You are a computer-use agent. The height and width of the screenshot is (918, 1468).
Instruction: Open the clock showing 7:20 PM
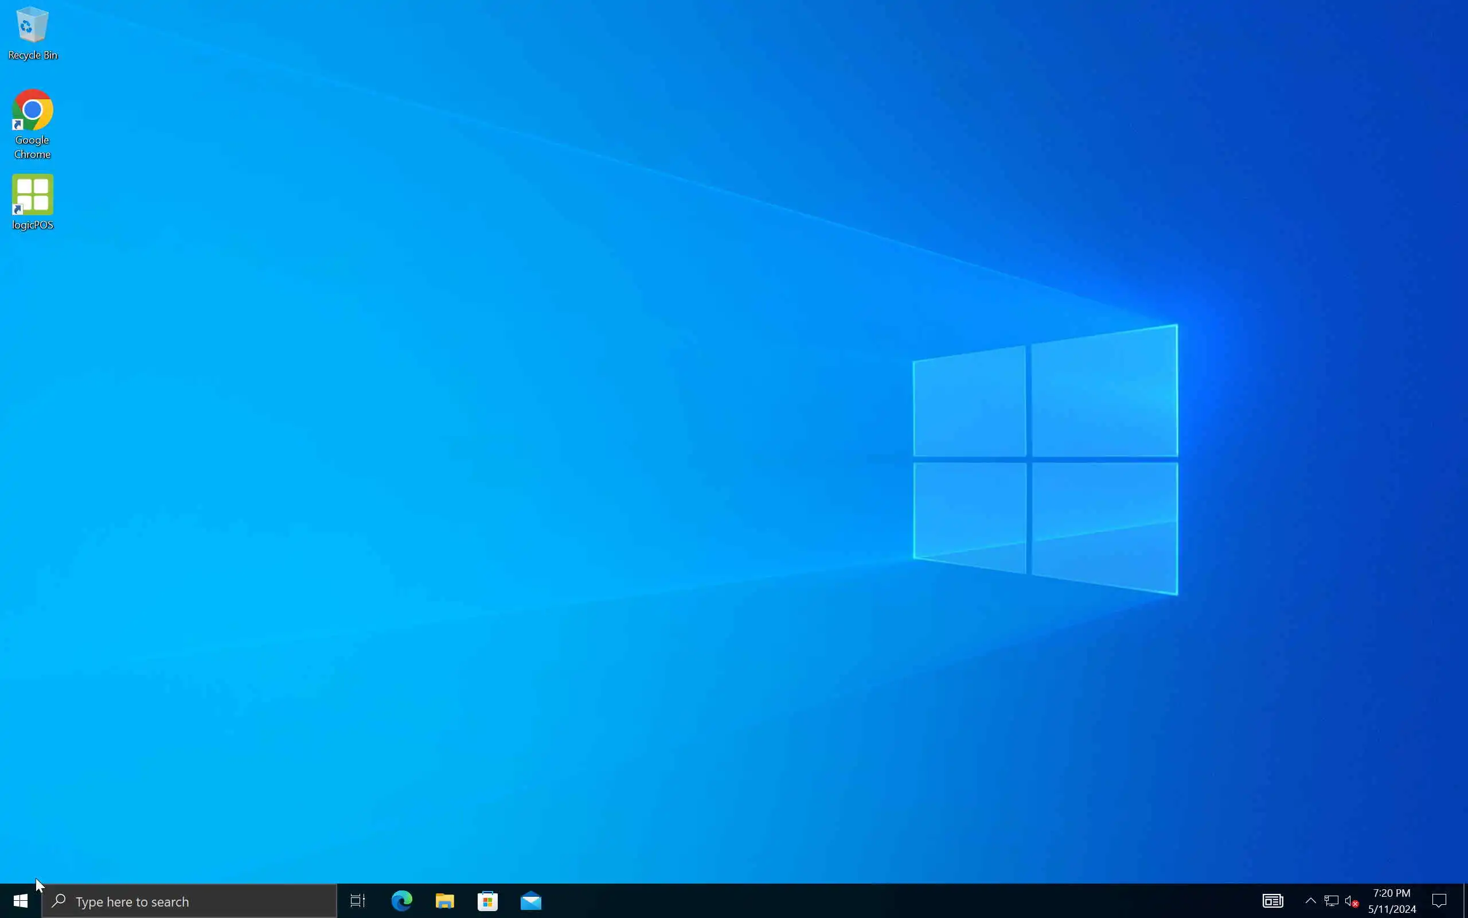[x=1392, y=901]
